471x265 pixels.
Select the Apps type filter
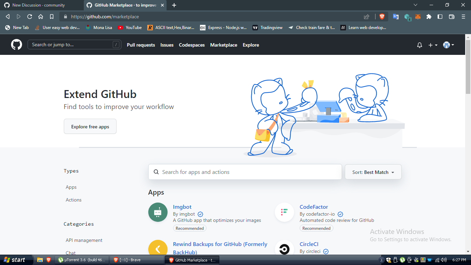click(x=71, y=187)
